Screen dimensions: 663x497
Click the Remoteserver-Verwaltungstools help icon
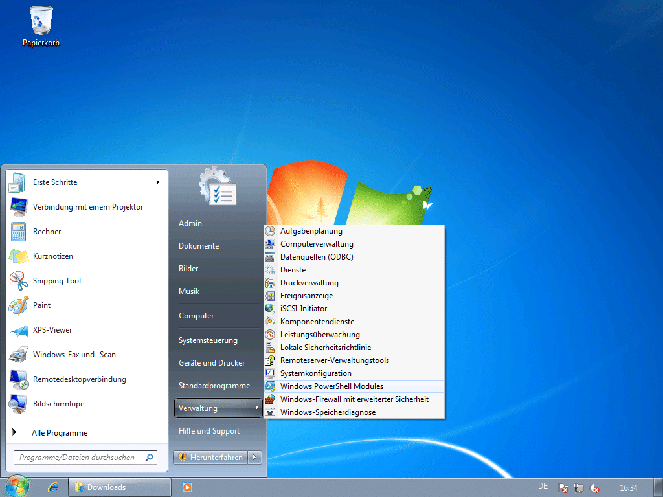pyautogui.click(x=270, y=360)
